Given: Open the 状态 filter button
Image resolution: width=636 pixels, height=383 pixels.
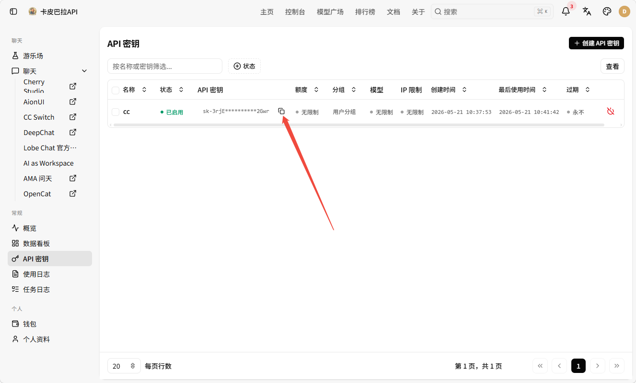Looking at the screenshot, I should (x=244, y=66).
